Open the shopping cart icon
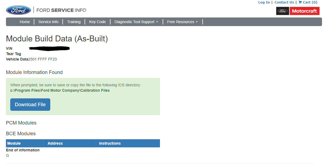This screenshot has width=325, height=164. (300, 2)
